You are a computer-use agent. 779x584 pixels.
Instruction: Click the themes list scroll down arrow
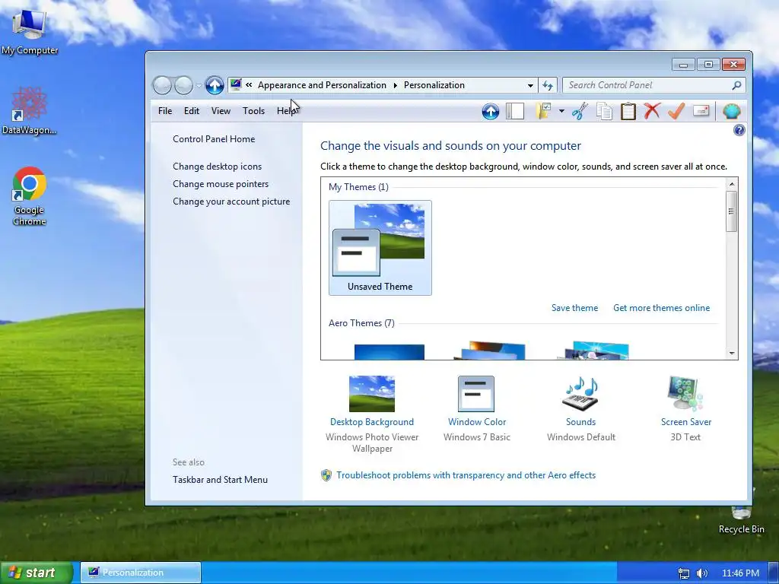[731, 354]
